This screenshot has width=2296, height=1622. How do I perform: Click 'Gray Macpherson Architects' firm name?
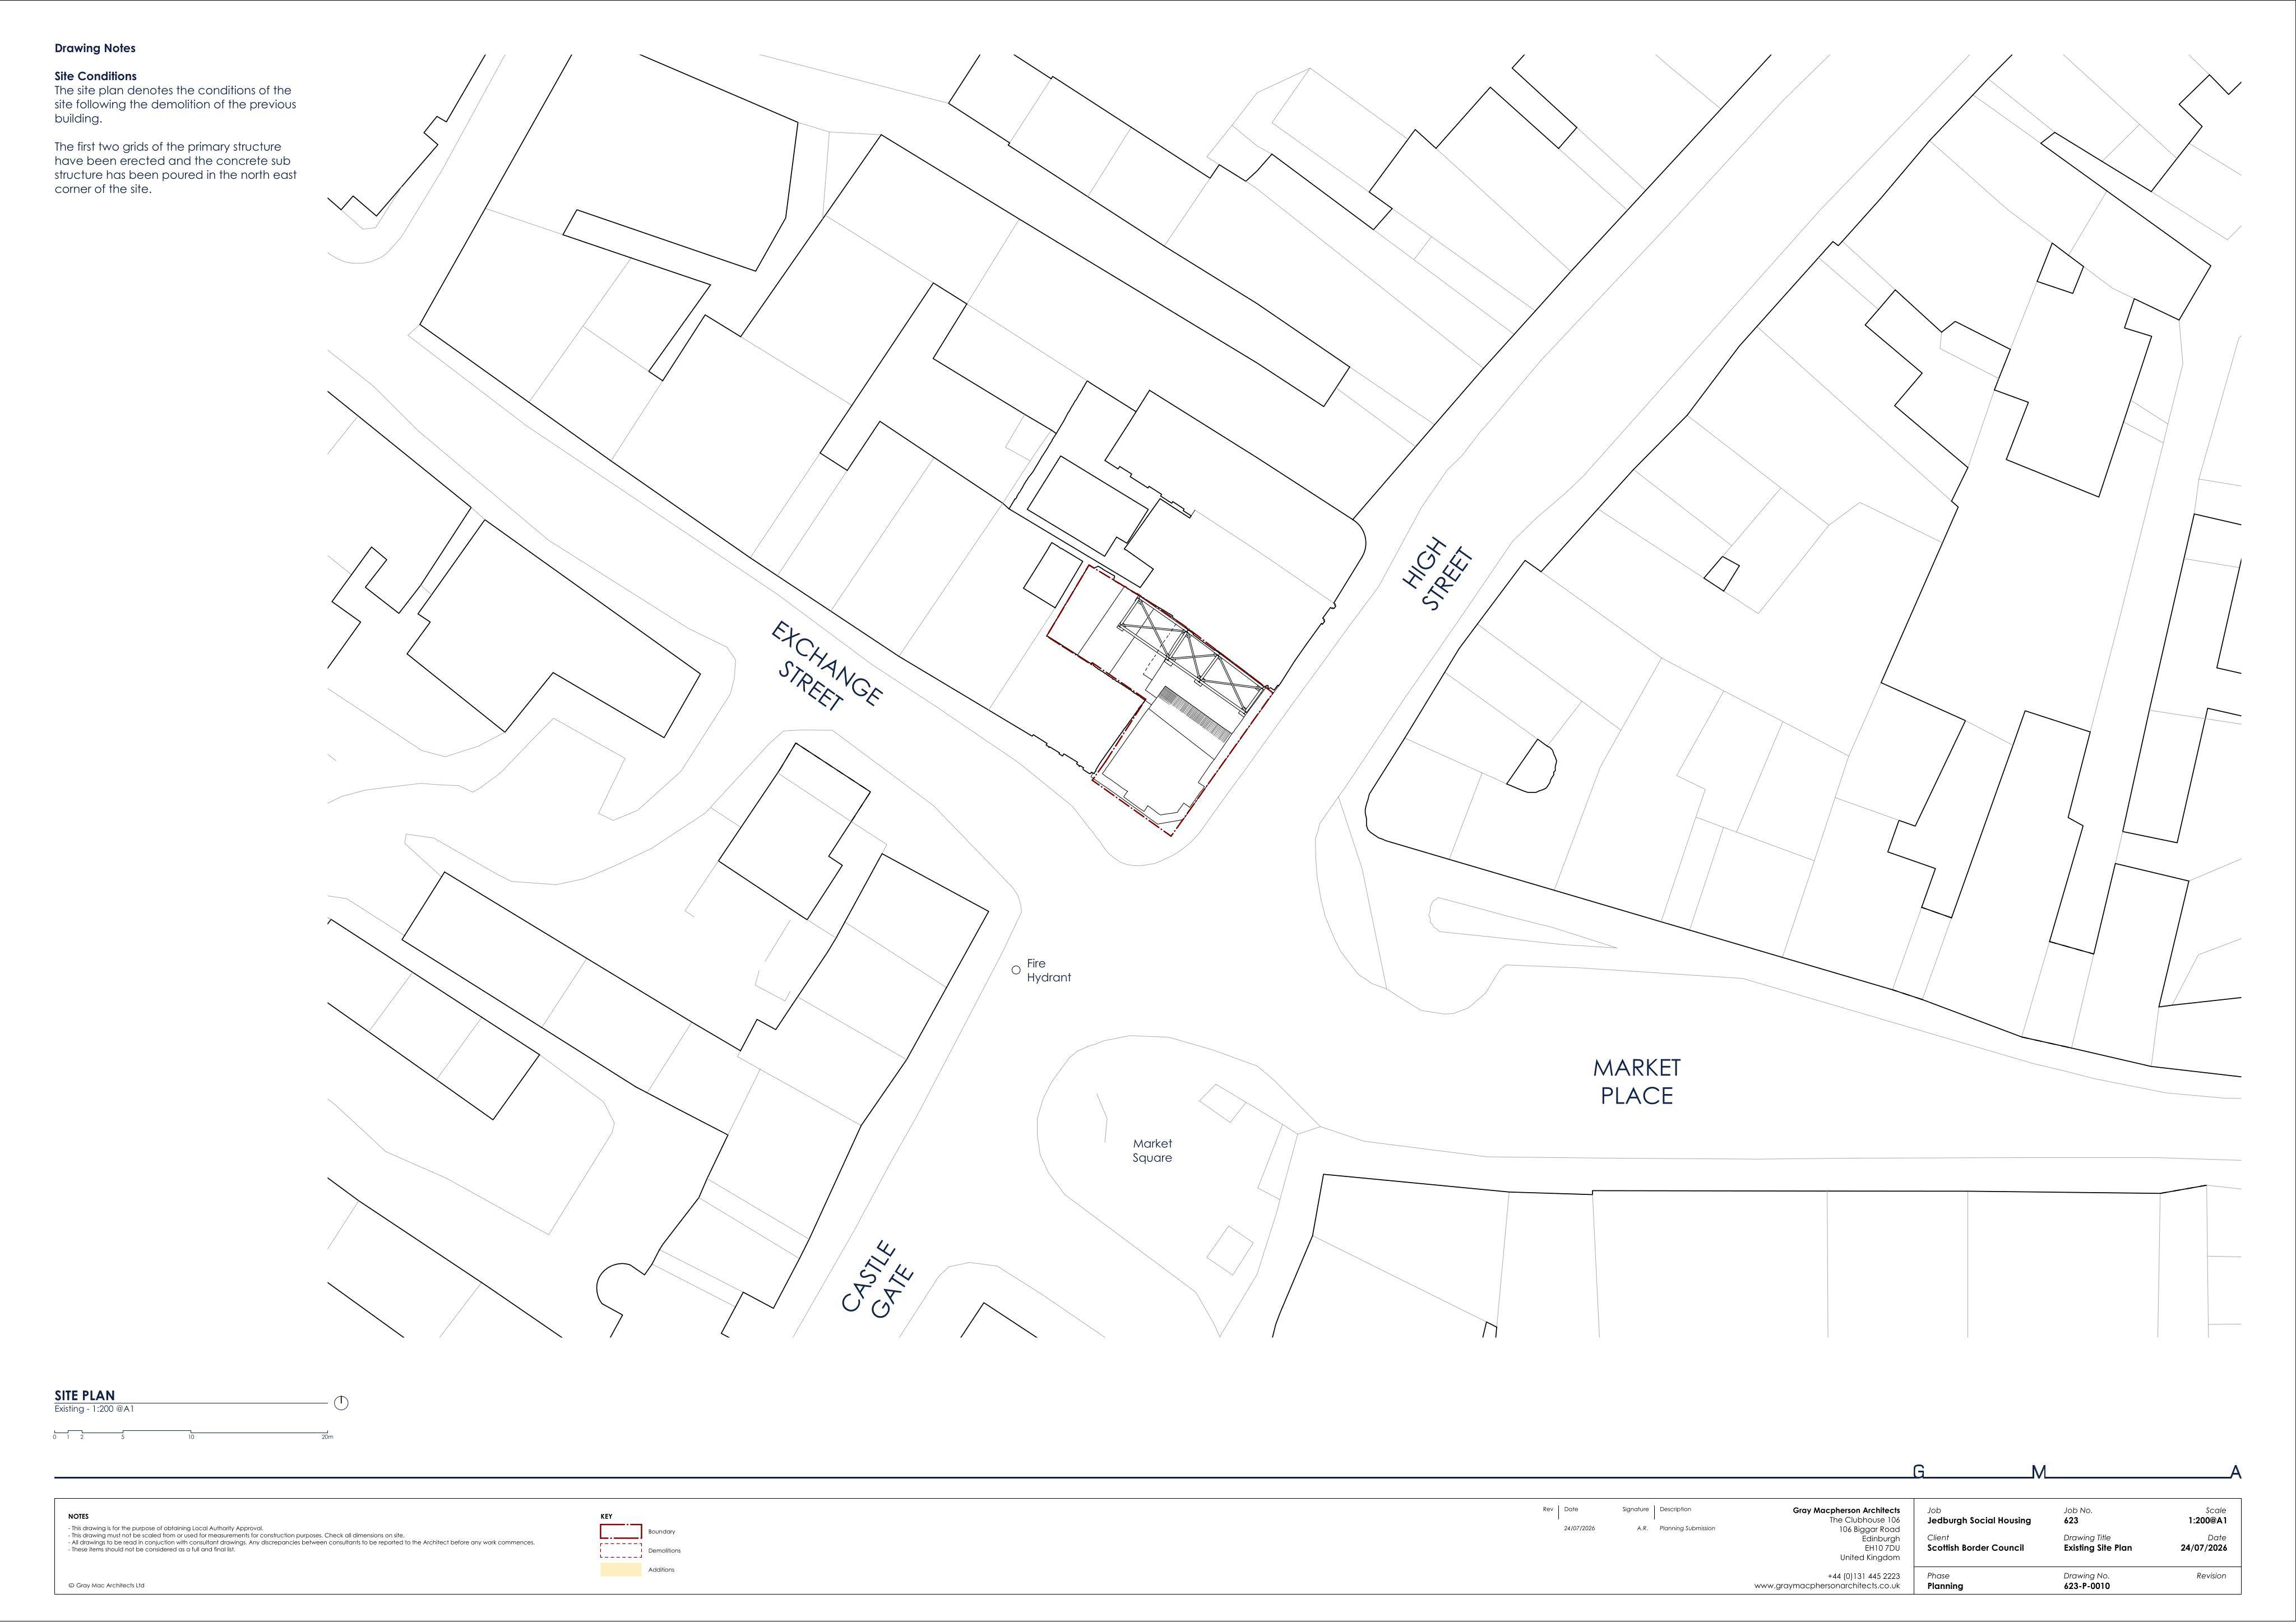(1846, 1510)
